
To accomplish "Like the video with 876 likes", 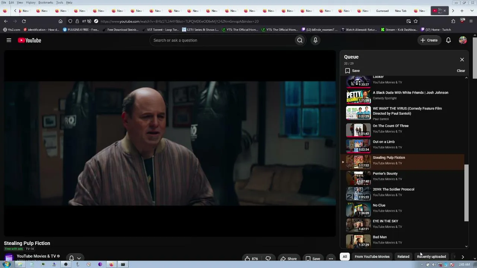I will 251,259.
